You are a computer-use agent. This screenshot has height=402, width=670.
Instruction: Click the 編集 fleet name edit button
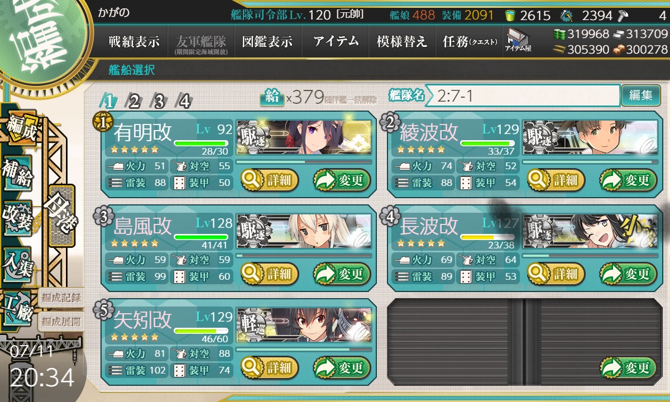tap(641, 95)
